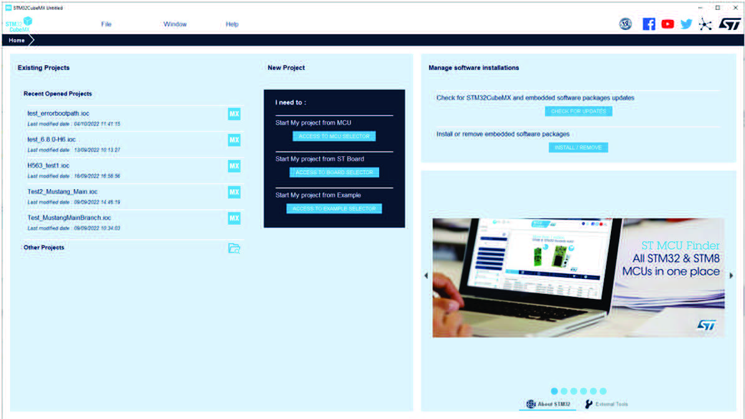Viewport: 745px width, 419px height.
Task: Click Other Projects label
Action: point(44,247)
